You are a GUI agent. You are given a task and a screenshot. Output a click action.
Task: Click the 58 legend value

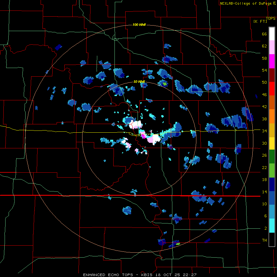coord(264,58)
